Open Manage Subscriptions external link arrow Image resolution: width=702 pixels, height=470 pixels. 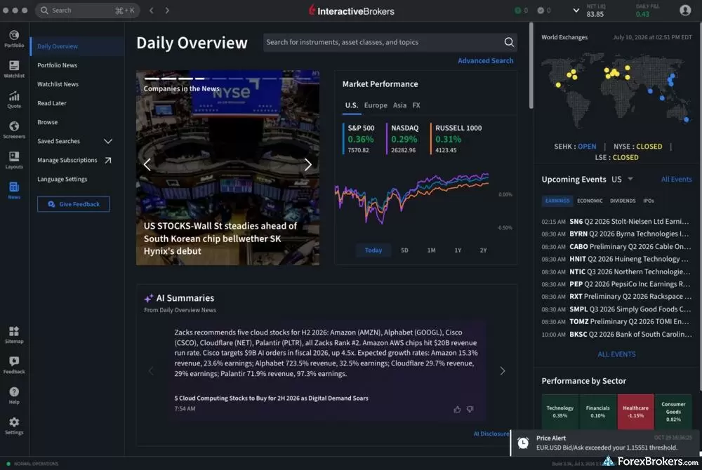click(108, 160)
